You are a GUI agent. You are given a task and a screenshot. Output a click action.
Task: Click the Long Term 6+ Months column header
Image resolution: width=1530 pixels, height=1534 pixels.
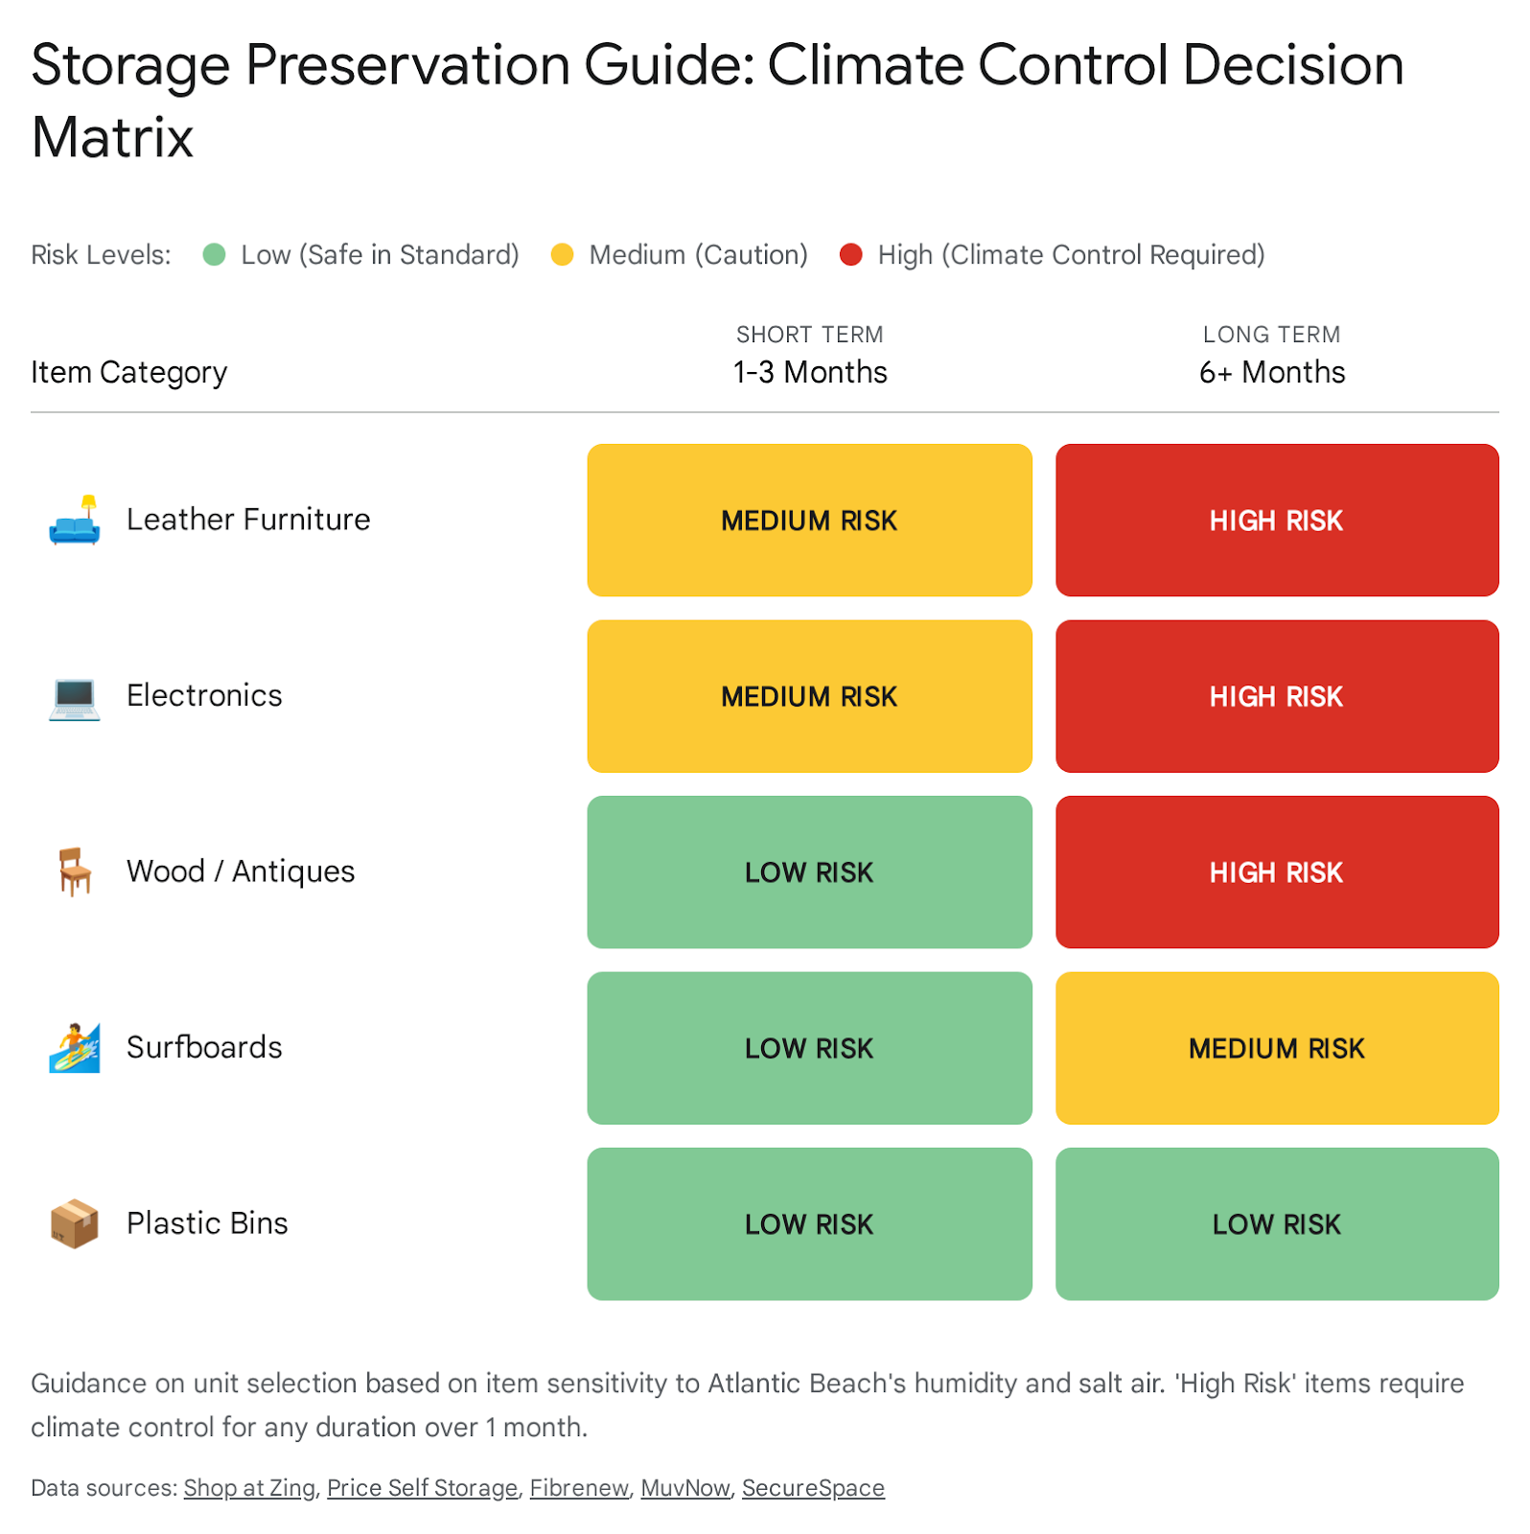1272,357
